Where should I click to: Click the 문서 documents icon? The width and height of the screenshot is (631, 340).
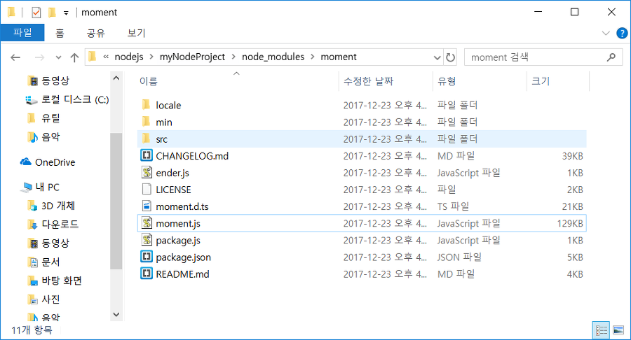coord(32,262)
